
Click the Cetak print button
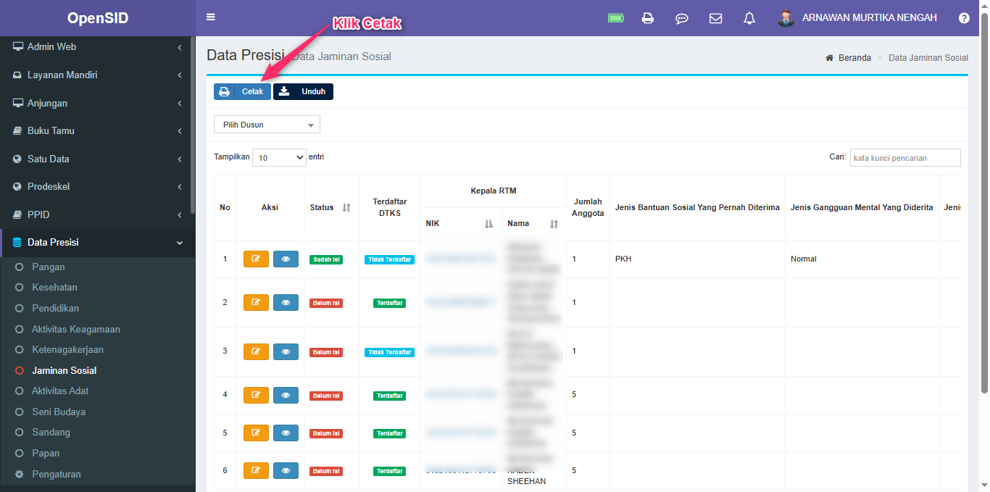click(x=242, y=91)
